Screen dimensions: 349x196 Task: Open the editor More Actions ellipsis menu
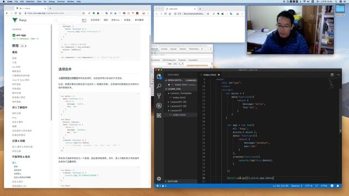point(339,75)
